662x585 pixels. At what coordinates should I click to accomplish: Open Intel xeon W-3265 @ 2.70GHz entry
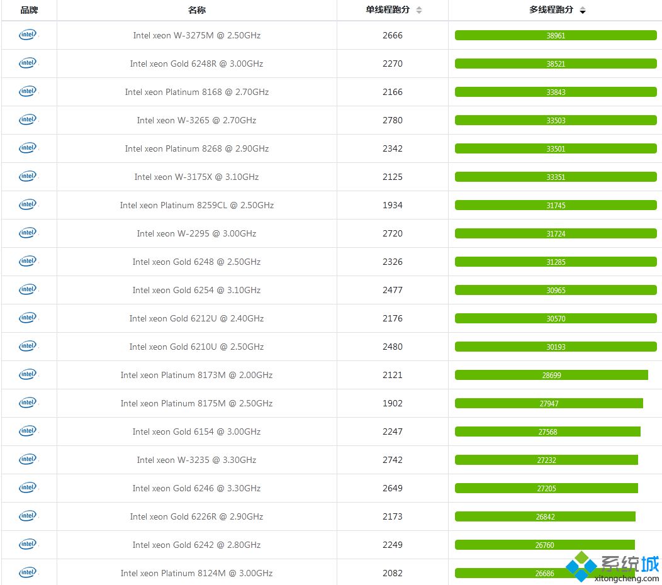tap(196, 120)
